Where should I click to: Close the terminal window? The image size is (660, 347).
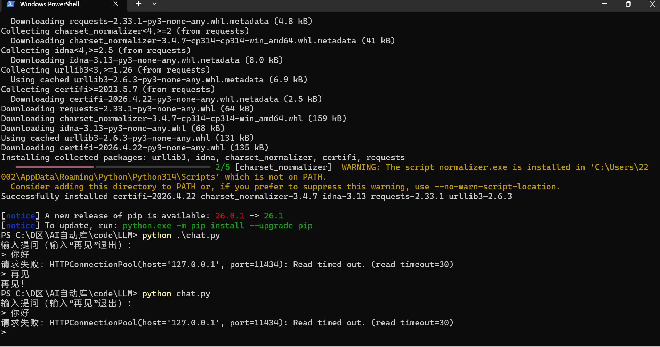[652, 4]
